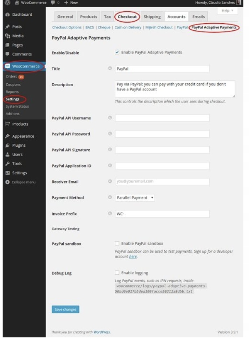Switch to the Emails tab
249x340 pixels.
(x=198, y=17)
